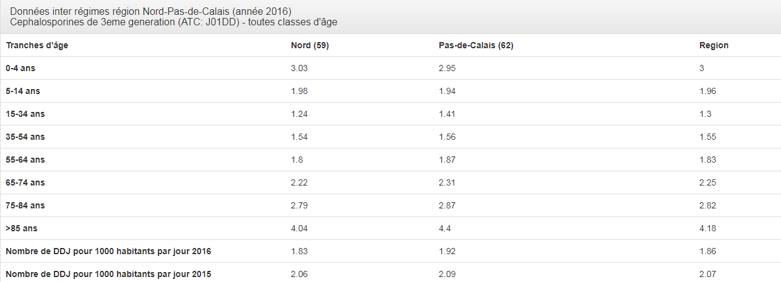The width and height of the screenshot is (781, 282).
Task: Select Region value 4.18 for >85 ans
Action: point(707,229)
